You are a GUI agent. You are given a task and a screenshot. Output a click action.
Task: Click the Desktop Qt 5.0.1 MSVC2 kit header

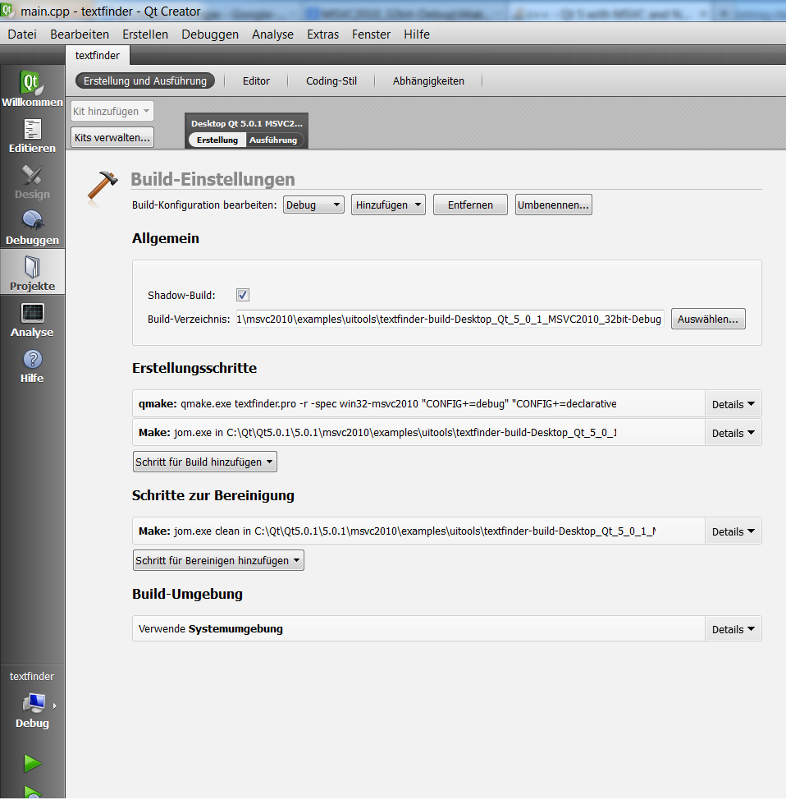coord(247,123)
